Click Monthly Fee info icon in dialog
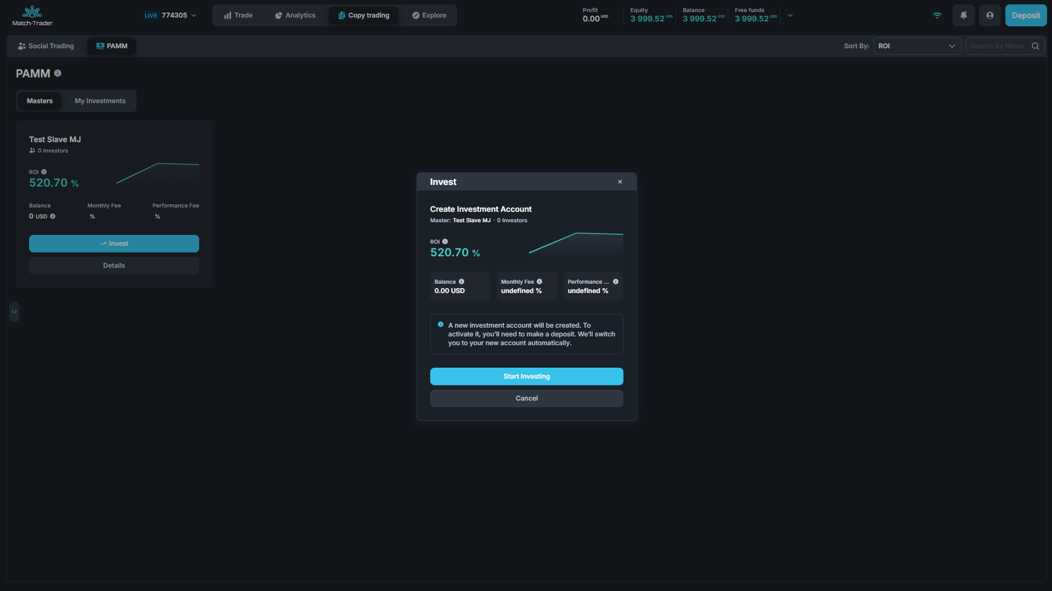Viewport: 1052px width, 591px height. pos(539,282)
